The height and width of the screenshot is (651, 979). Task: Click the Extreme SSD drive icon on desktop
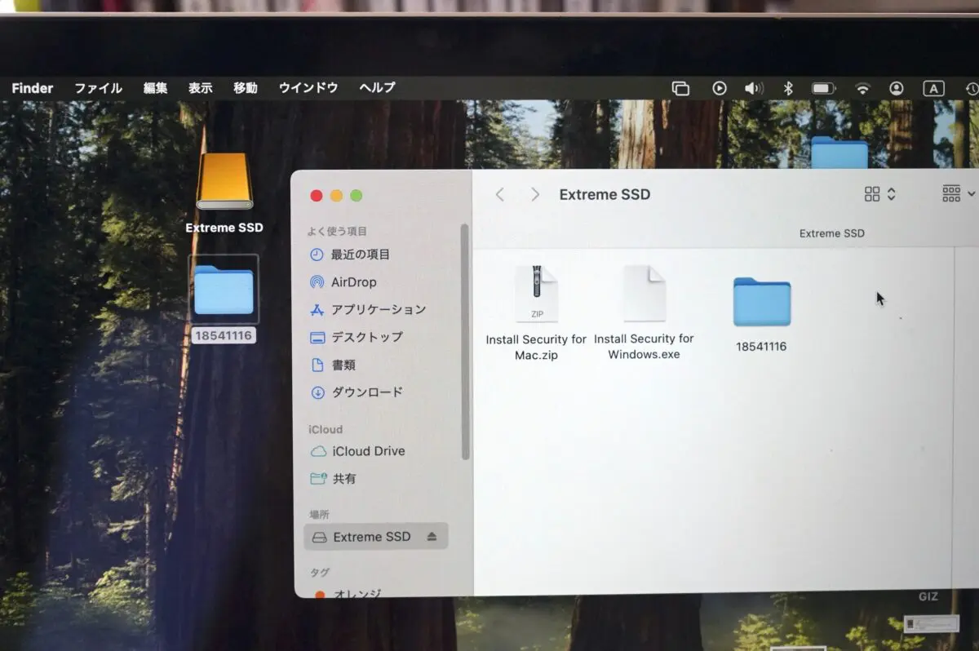coord(224,183)
